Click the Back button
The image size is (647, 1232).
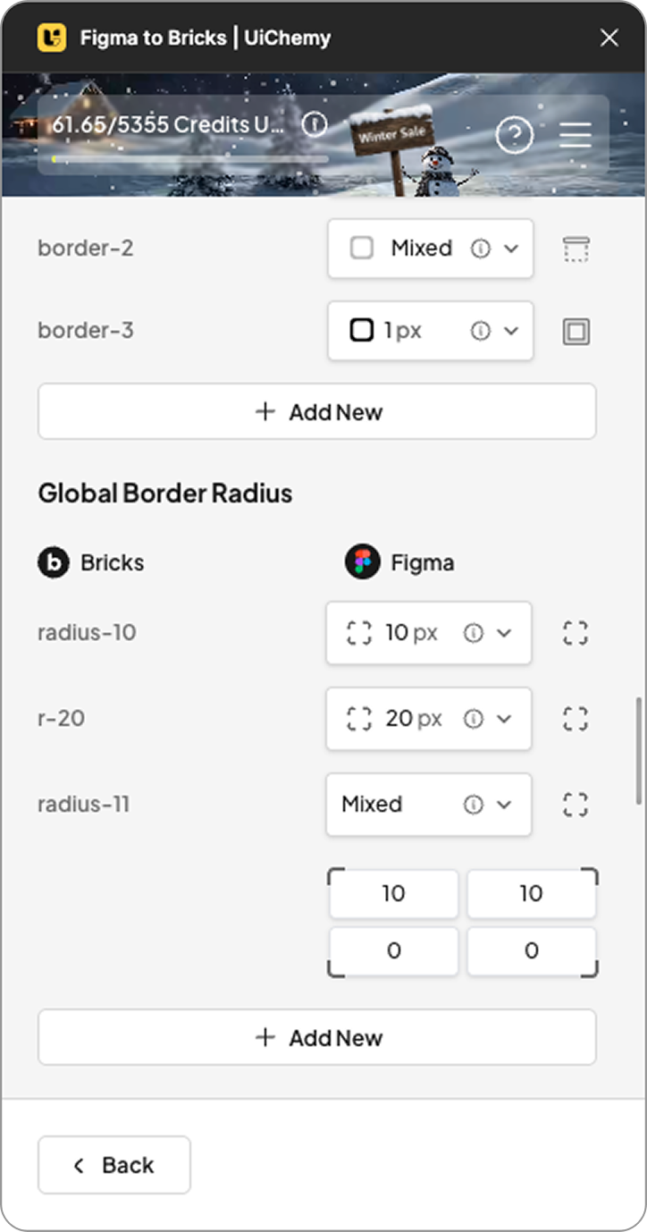[113, 1164]
